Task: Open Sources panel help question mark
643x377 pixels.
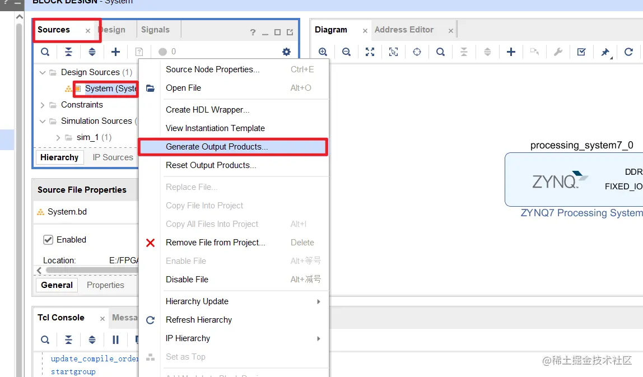Action: pyautogui.click(x=253, y=32)
